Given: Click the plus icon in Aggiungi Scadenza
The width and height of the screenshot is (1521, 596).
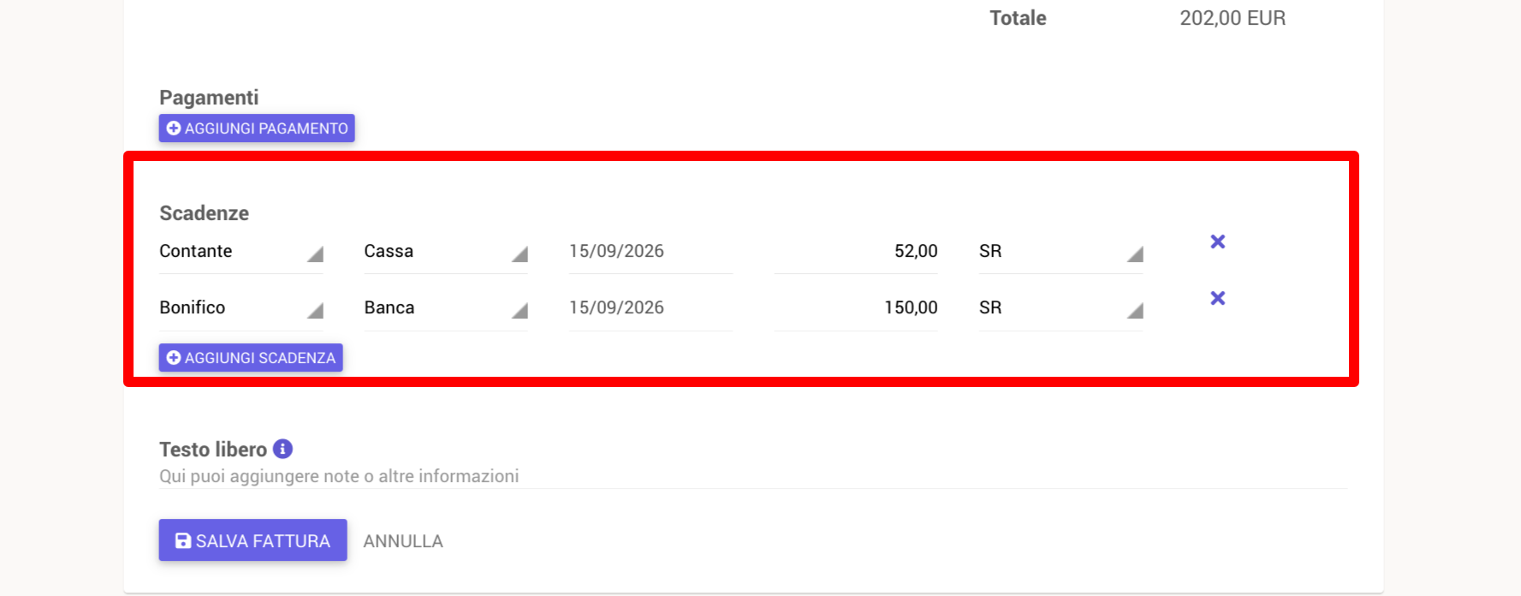Looking at the screenshot, I should tap(174, 358).
